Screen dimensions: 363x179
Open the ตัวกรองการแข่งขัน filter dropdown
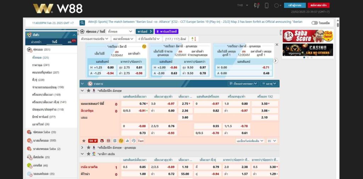pyautogui.click(x=95, y=39)
